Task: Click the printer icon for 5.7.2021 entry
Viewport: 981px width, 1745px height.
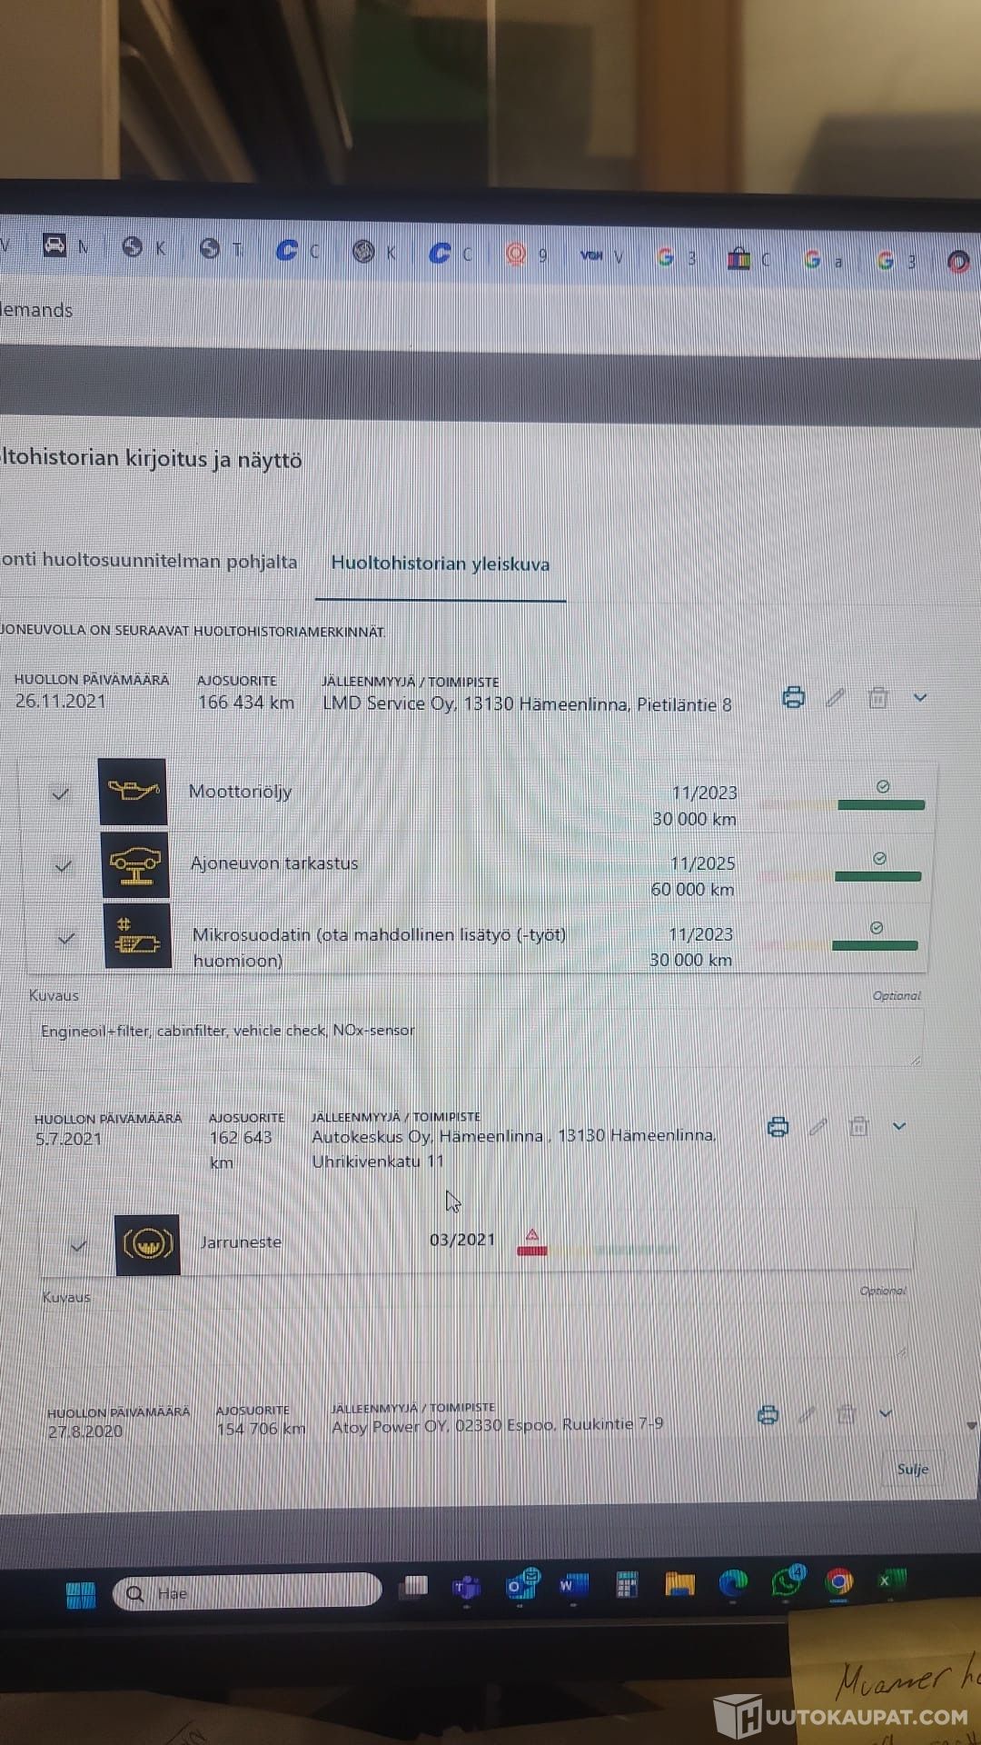Action: coord(778,1127)
